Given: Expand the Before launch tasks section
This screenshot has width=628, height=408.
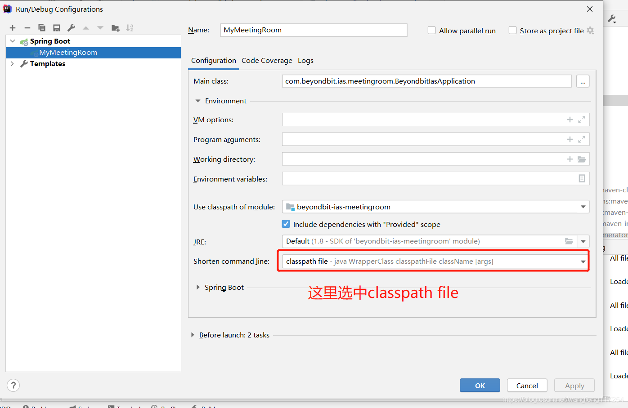Looking at the screenshot, I should pyautogui.click(x=193, y=335).
